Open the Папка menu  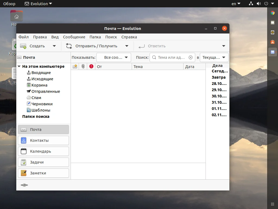pyautogui.click(x=95, y=37)
